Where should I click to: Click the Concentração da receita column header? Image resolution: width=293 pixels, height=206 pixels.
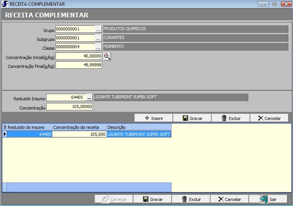79,127
